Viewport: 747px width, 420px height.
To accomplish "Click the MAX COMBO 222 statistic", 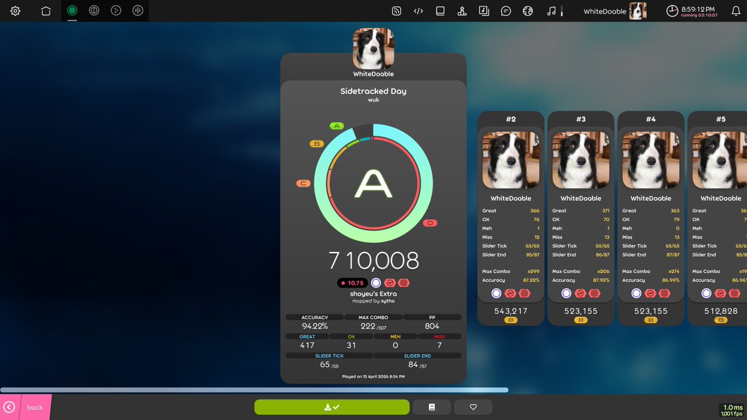I will tap(373, 322).
